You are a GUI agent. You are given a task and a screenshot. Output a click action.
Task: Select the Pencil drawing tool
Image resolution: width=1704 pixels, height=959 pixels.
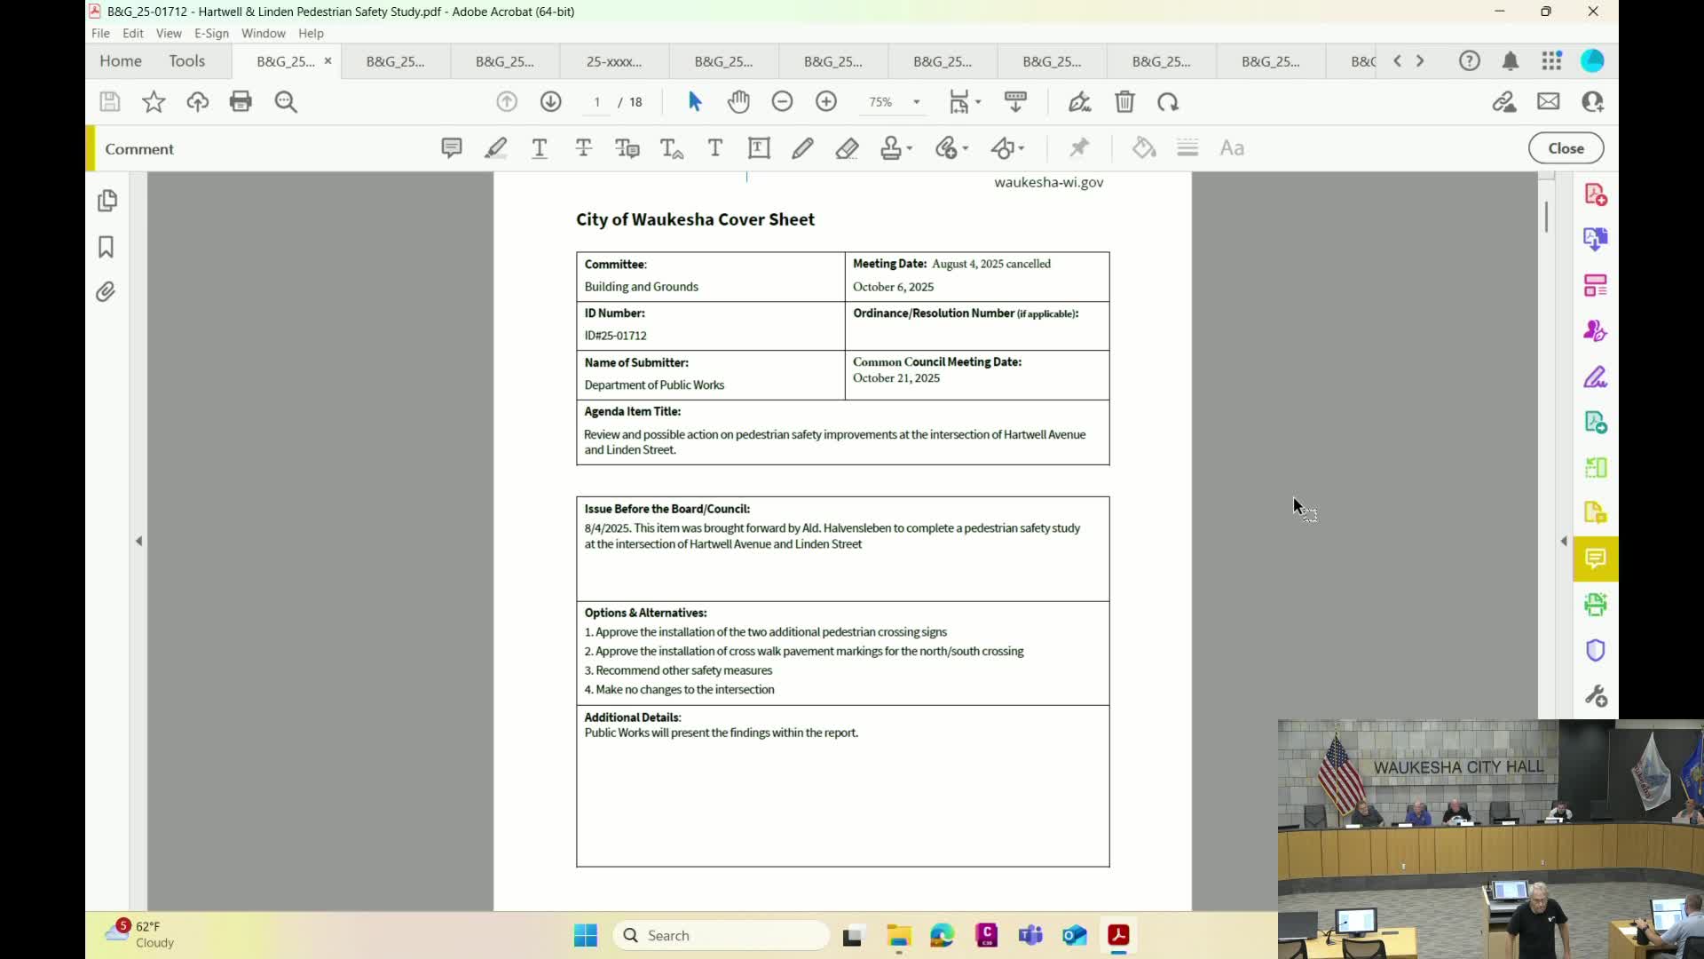pyautogui.click(x=802, y=148)
